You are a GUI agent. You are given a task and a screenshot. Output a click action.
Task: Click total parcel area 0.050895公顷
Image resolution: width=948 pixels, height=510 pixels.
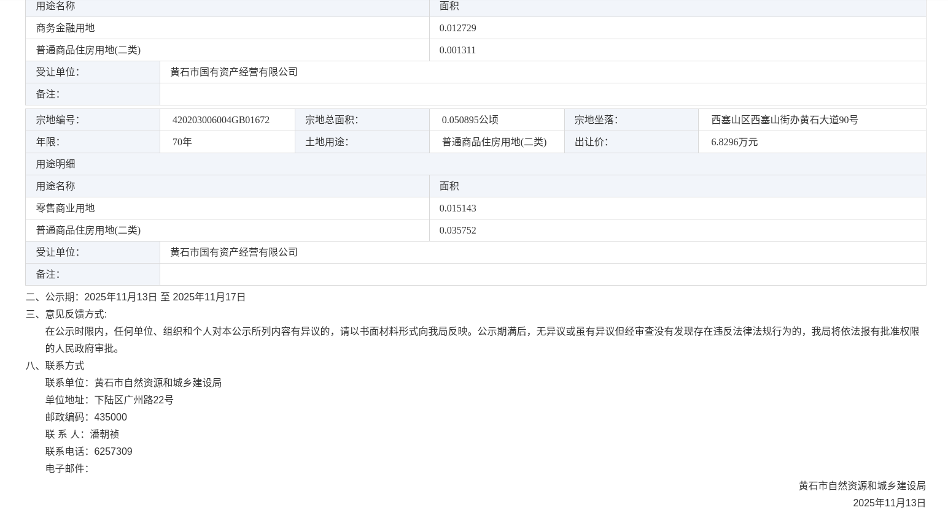[x=470, y=120]
